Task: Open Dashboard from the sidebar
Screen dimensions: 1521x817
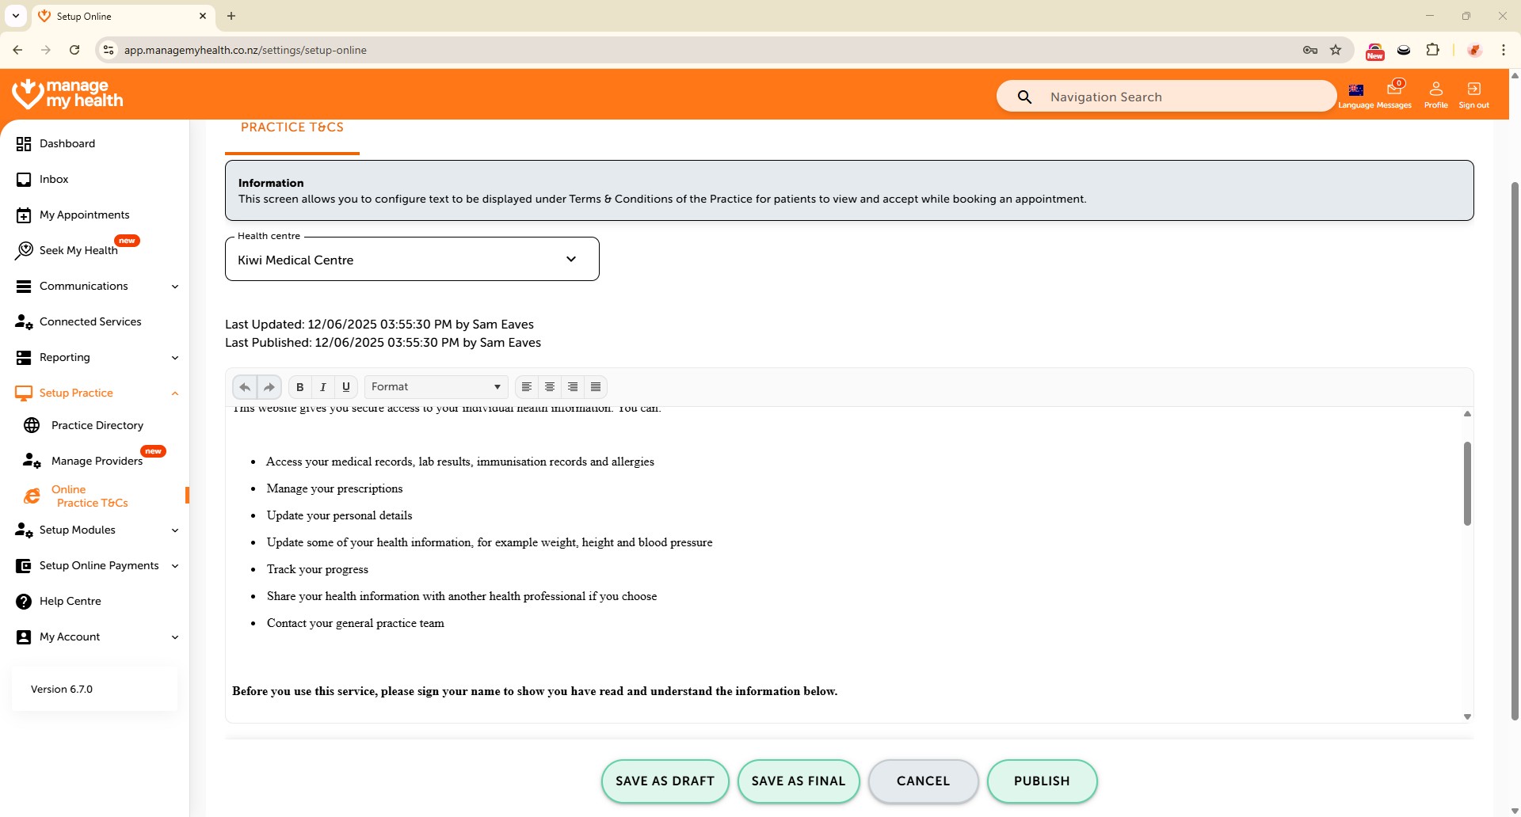Action: click(x=67, y=143)
